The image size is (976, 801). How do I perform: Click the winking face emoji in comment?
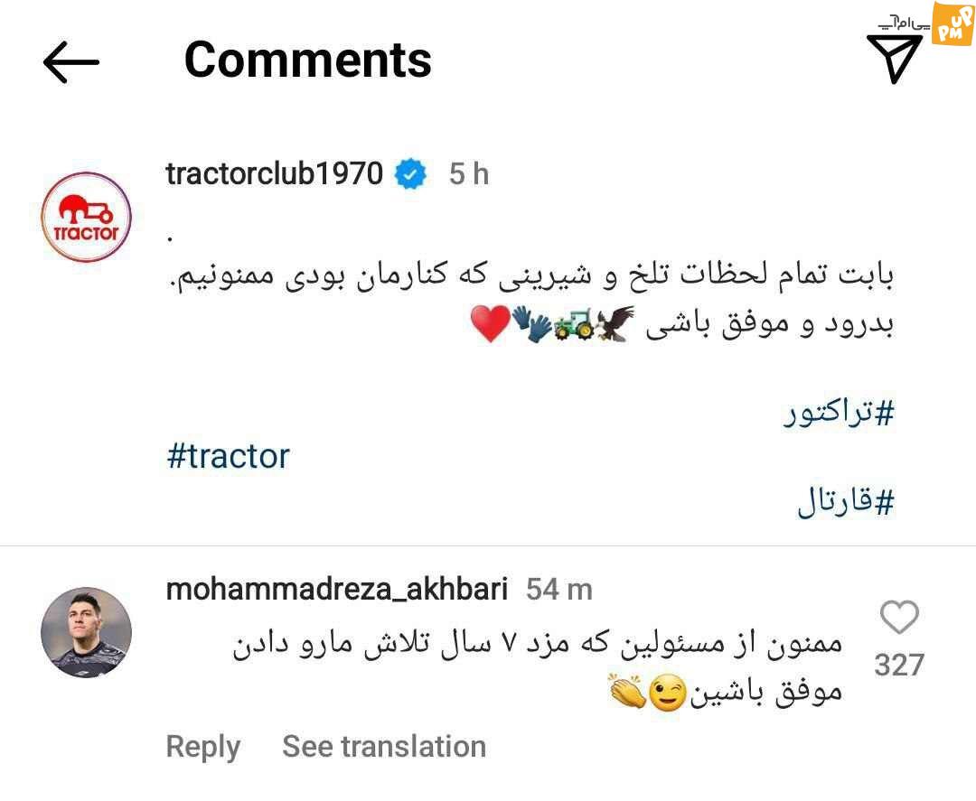pyautogui.click(x=668, y=694)
